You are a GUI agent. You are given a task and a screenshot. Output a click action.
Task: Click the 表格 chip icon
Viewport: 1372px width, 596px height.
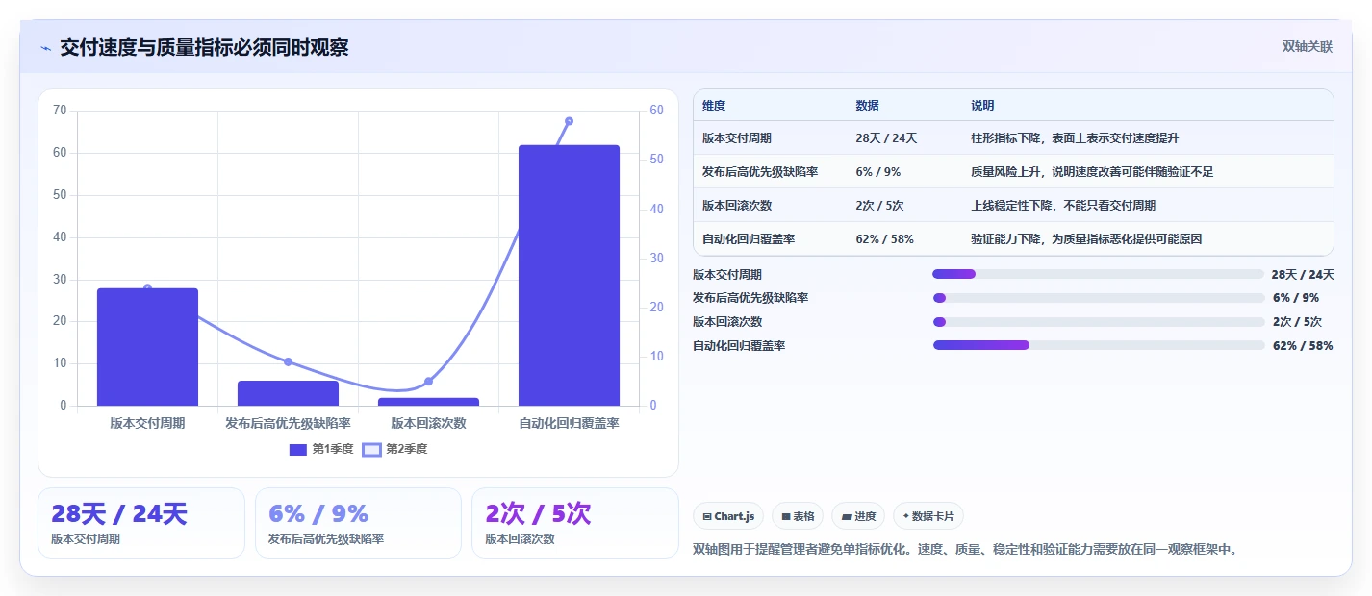click(786, 516)
